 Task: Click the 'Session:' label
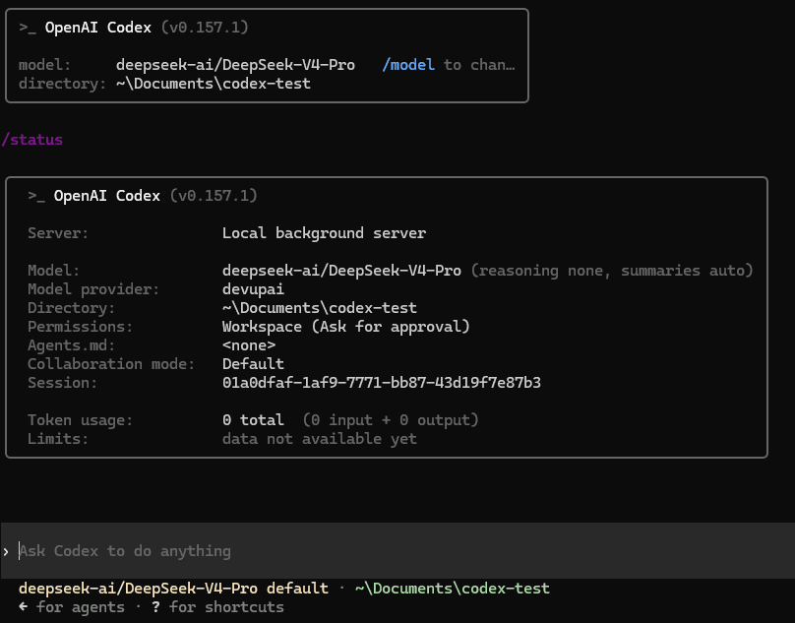[x=62, y=383]
